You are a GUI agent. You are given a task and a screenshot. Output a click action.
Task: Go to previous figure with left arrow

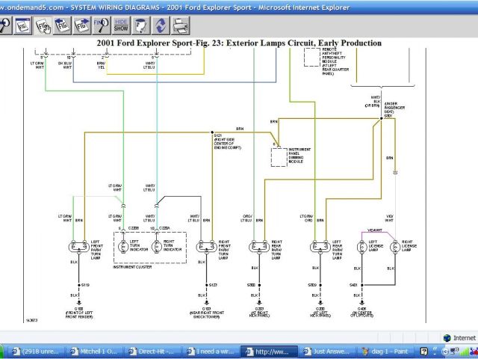coord(63,27)
